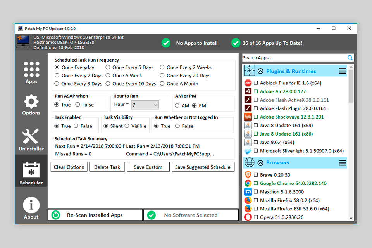The width and height of the screenshot is (372, 248).
Task: Open the Uninstaller tools section
Action: tap(31, 140)
